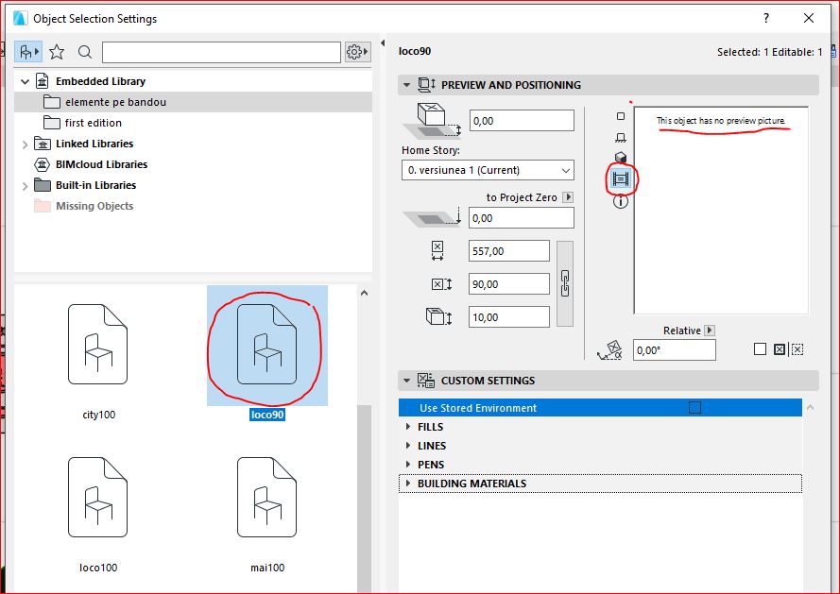The height and width of the screenshot is (594, 840).
Task: Collapse the PREVIEW AND POSITIONING panel
Action: tap(407, 85)
